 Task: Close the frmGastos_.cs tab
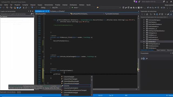pyautogui.click(x=48, y=11)
